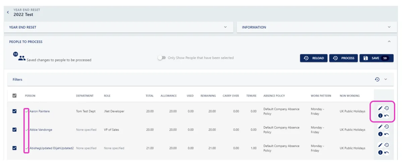Click the 1.00 tenure value
Screen dimensions: 402x167
tap(253, 148)
